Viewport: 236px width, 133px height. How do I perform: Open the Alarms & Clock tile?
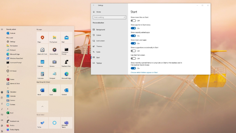point(42,50)
